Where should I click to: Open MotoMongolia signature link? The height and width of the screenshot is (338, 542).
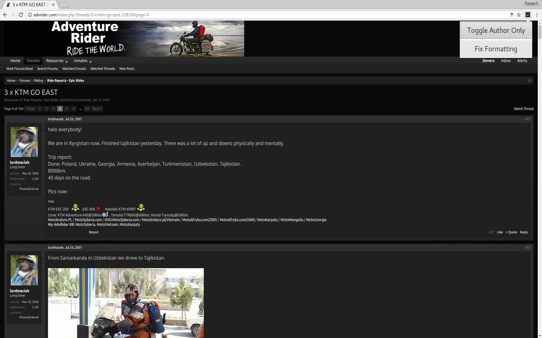pyautogui.click(x=292, y=220)
